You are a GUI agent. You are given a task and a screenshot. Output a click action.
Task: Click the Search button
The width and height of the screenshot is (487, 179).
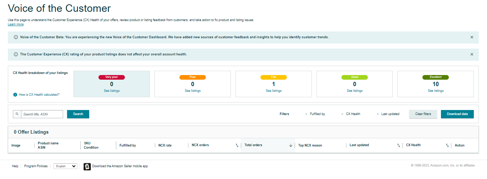click(78, 114)
